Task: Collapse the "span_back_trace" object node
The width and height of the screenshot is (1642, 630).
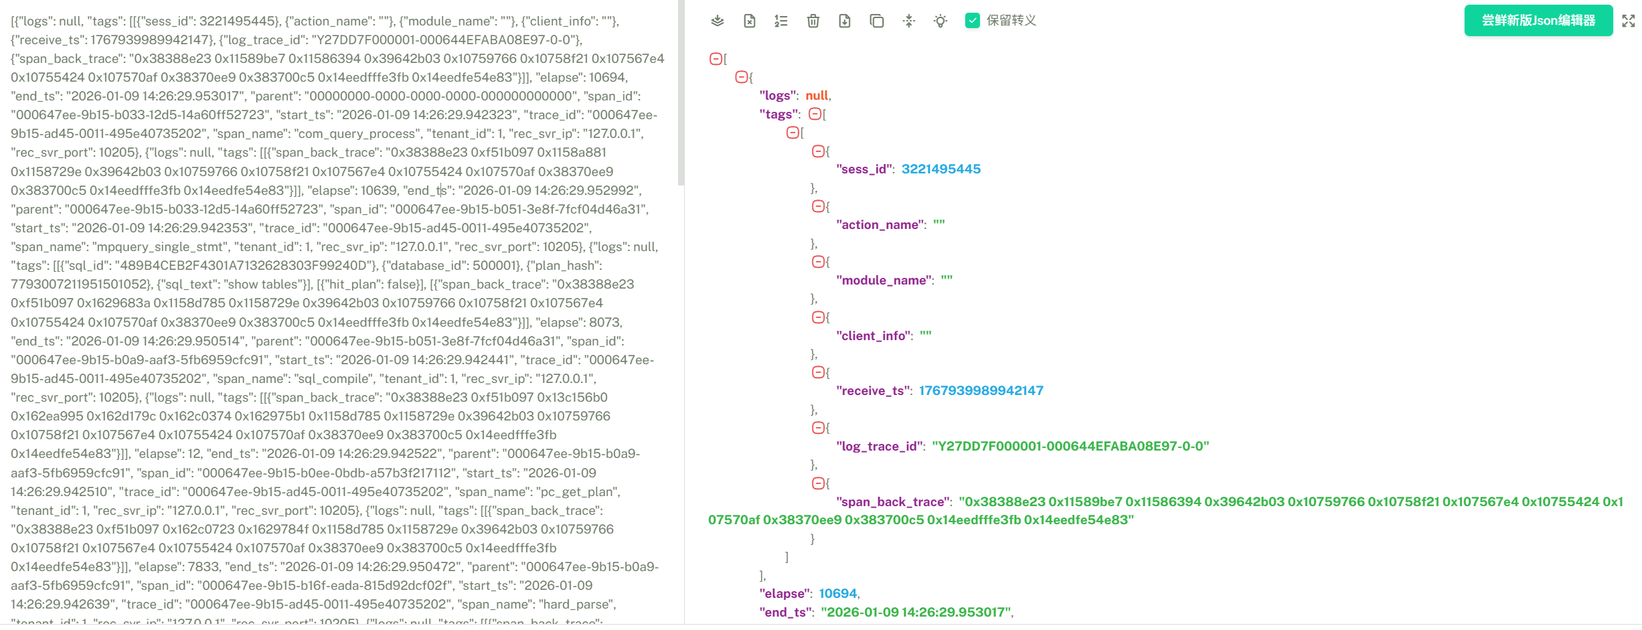Action: point(818,483)
